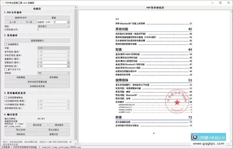This screenshot has height=149, width=233.
Task: Click the status bar cache path text
Action: (60, 147)
